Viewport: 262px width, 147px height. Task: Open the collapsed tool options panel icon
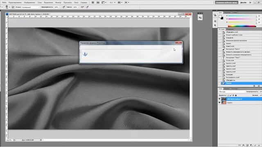coord(200,18)
